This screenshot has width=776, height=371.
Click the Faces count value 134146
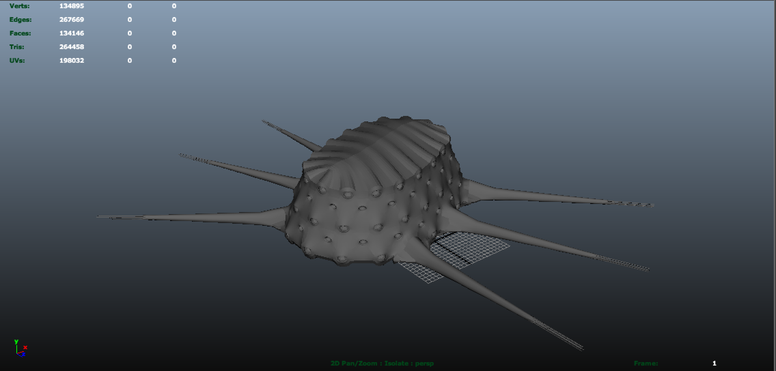click(x=72, y=33)
